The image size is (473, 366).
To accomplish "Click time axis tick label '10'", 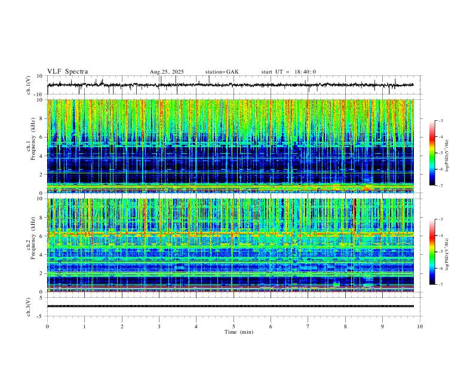I will coord(420,327).
